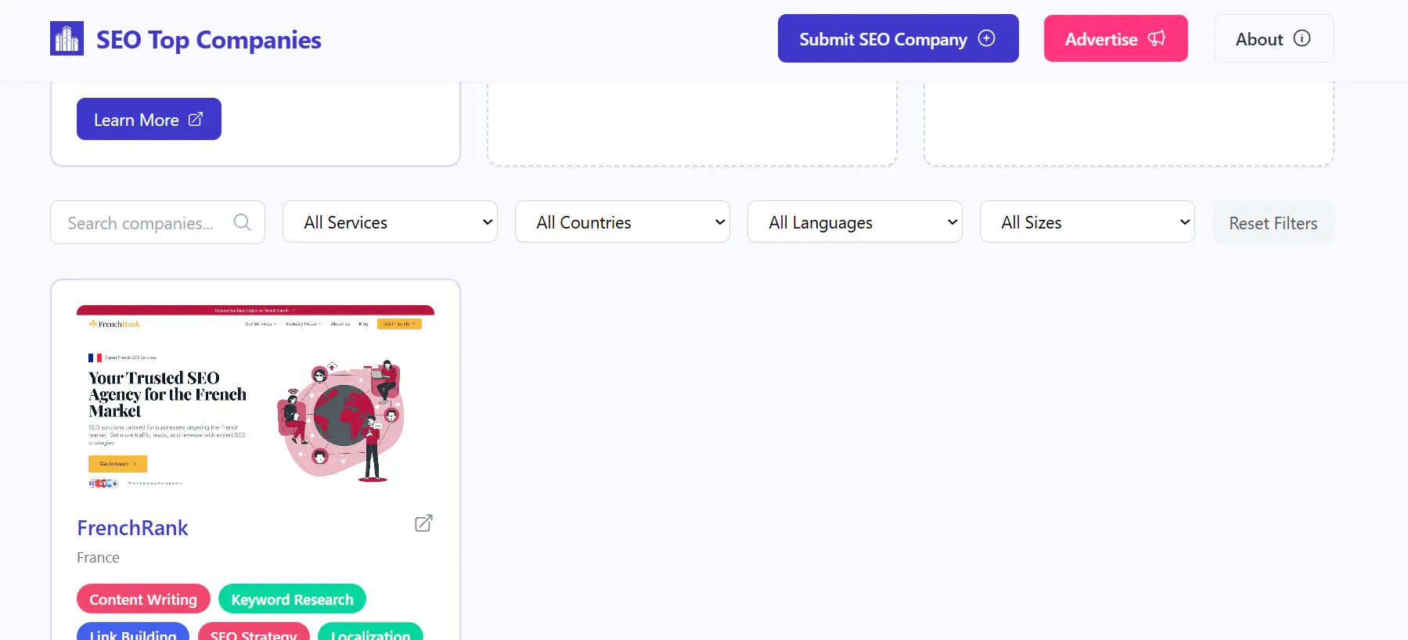The image size is (1408, 640).
Task: Open the FrenchRank website screenshot thumbnail
Action: coord(255,399)
